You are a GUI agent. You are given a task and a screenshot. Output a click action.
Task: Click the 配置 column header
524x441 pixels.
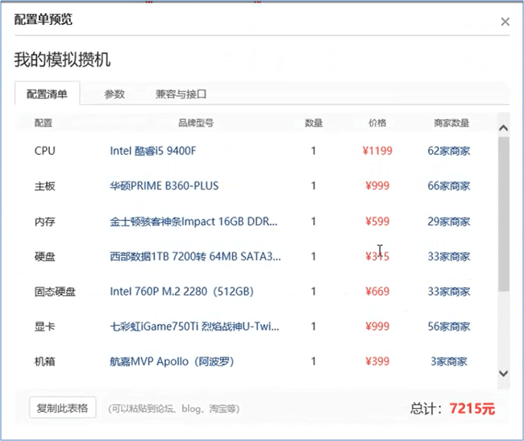click(44, 123)
